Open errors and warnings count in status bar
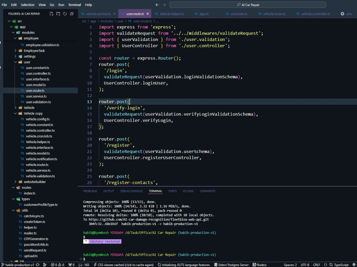Viewport: 357px width, 267px height. coord(57,265)
